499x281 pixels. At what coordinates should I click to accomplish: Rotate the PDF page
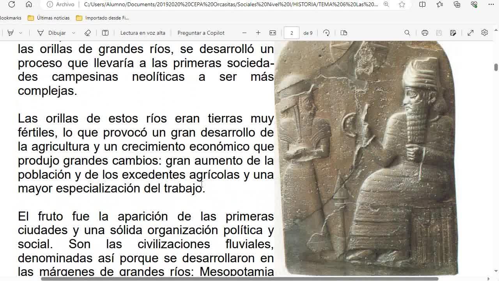tap(326, 33)
